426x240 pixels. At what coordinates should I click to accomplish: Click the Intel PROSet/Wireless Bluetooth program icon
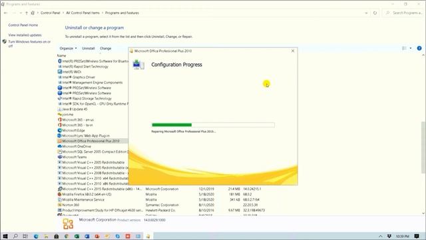click(59, 61)
